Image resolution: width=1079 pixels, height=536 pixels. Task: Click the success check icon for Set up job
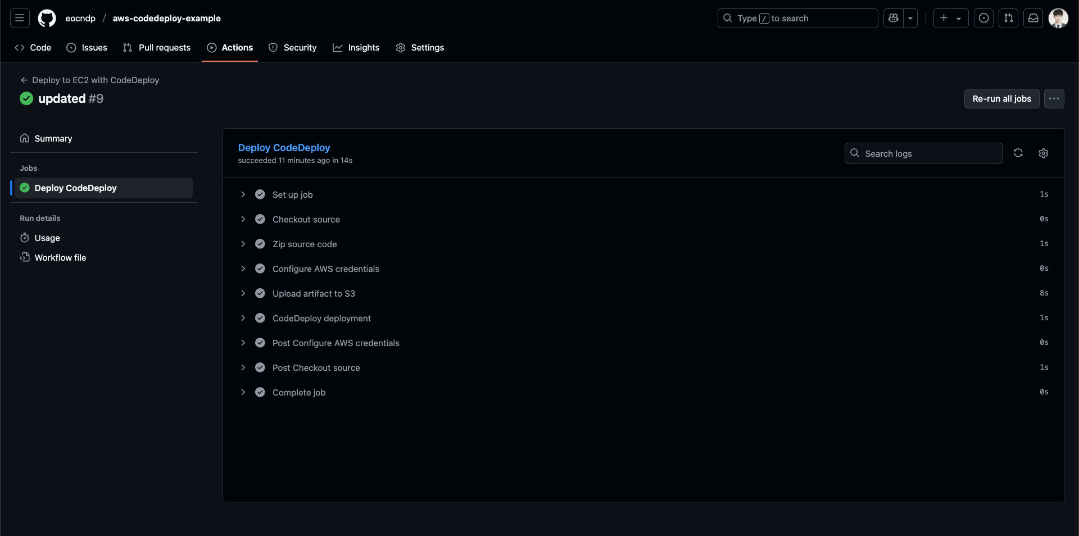point(260,194)
